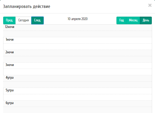Screen dimensions: 155x113
Task: Select the День view tab
Action: click(x=146, y=20)
